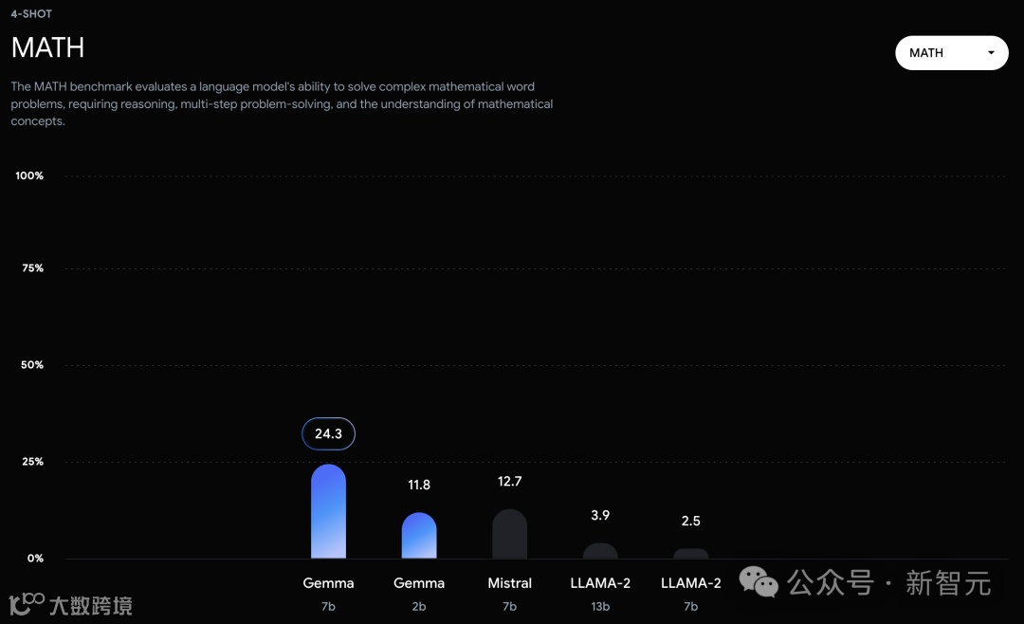Click the 13b size label

click(x=600, y=606)
